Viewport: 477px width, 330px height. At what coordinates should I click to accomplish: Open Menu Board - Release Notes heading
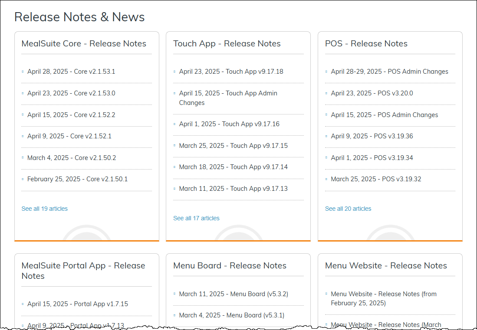(x=230, y=265)
